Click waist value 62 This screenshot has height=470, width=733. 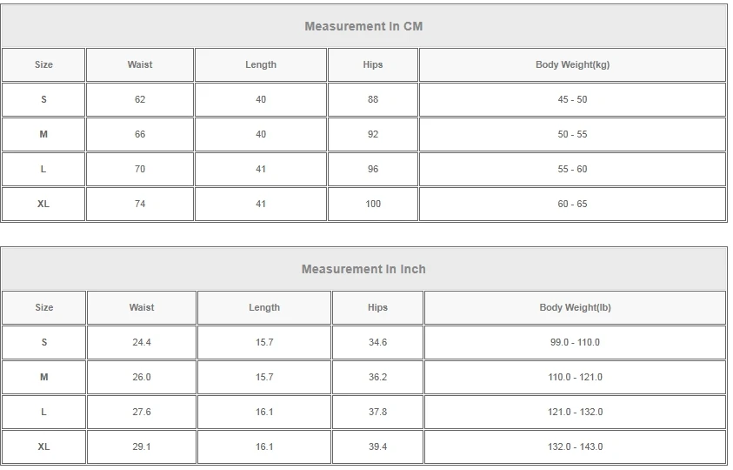click(x=140, y=99)
